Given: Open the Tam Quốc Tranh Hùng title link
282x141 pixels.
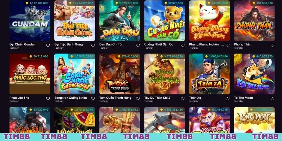Looking at the screenshot, I should tap(115, 98).
